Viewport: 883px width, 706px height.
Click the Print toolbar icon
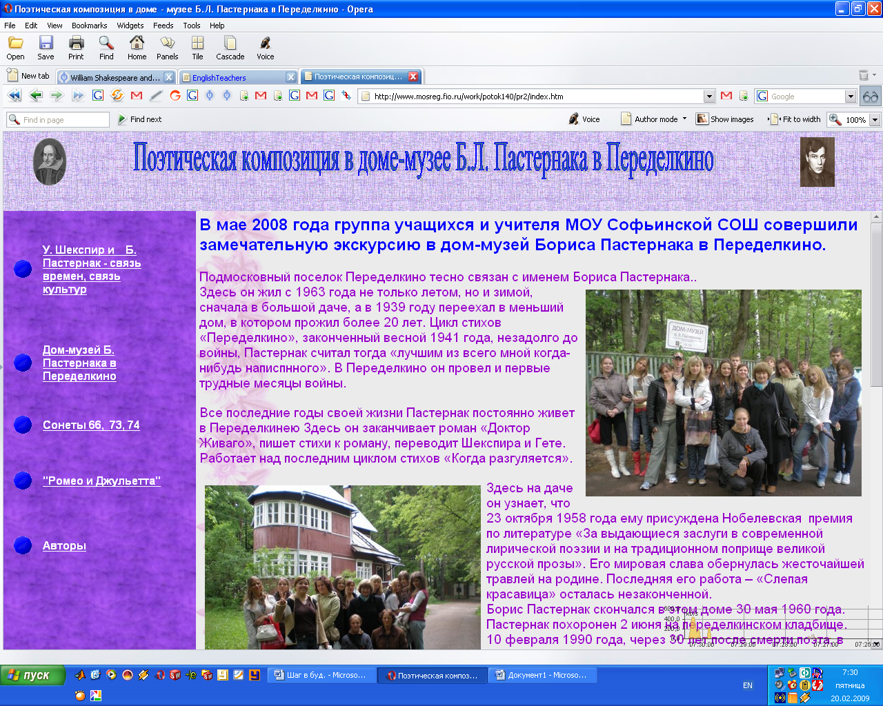[76, 48]
